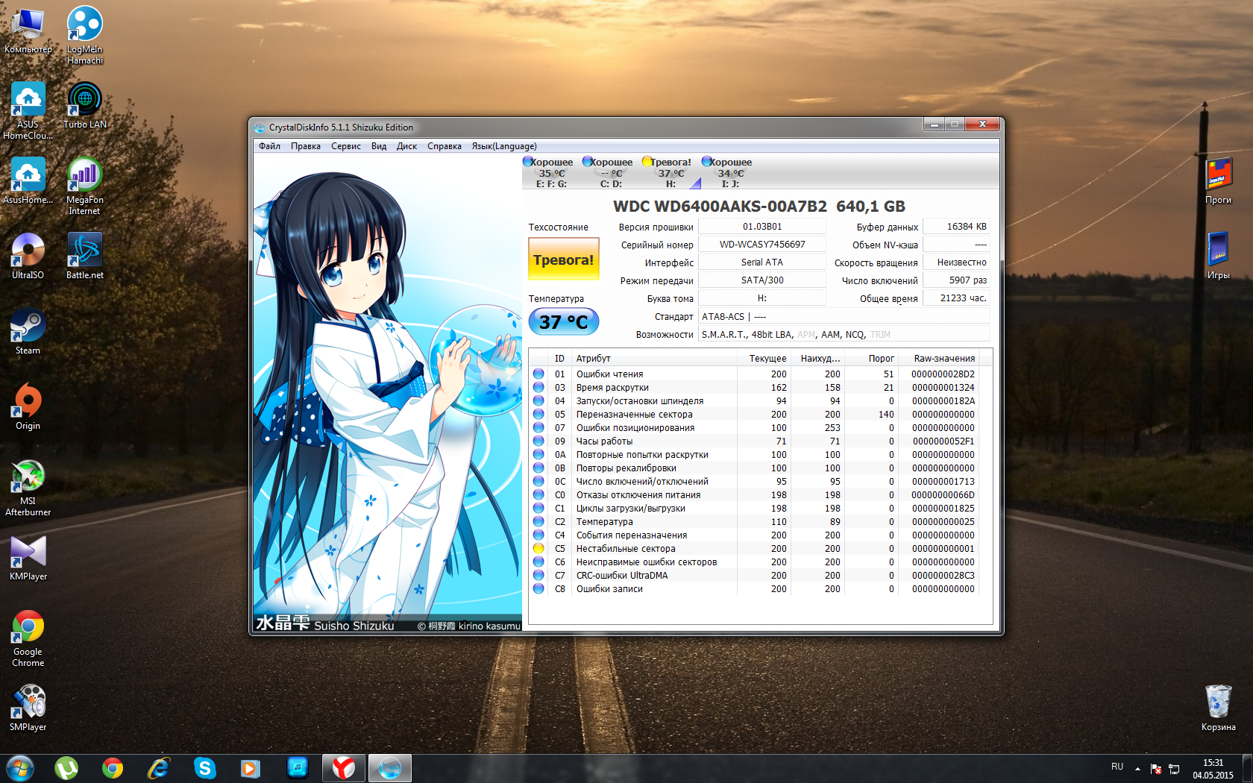The image size is (1253, 783).
Task: Open the Правка menu
Action: pos(306,146)
